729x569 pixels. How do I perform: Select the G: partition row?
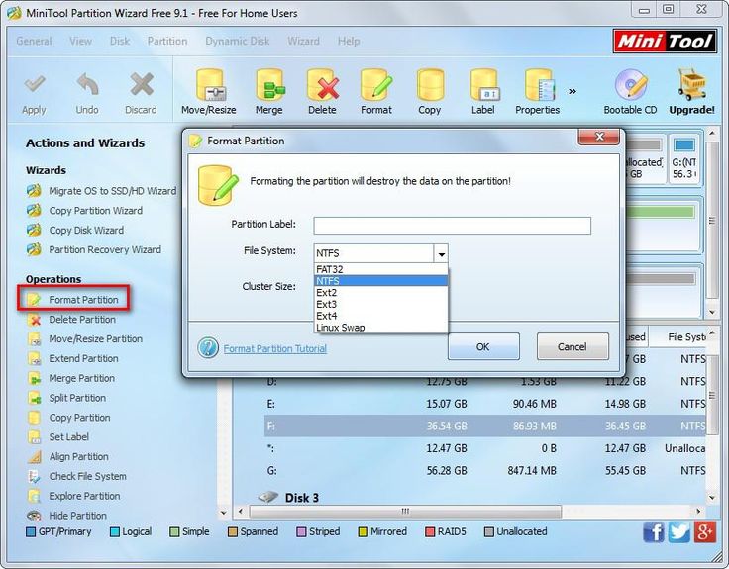click(x=485, y=470)
